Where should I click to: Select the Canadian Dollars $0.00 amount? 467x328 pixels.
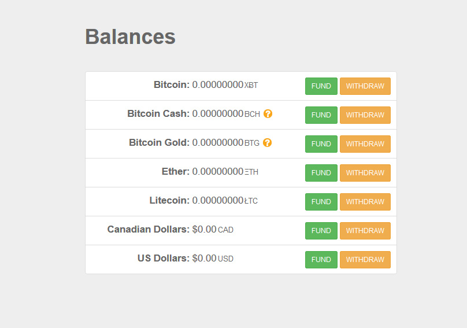pos(205,230)
